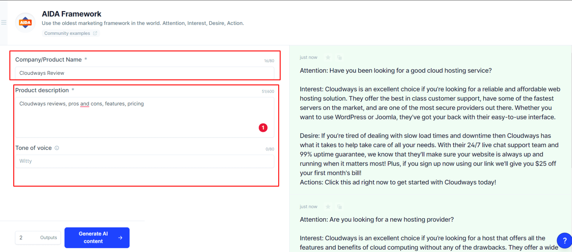Copy the second generated output
This screenshot has width=572, height=252.
(339, 207)
